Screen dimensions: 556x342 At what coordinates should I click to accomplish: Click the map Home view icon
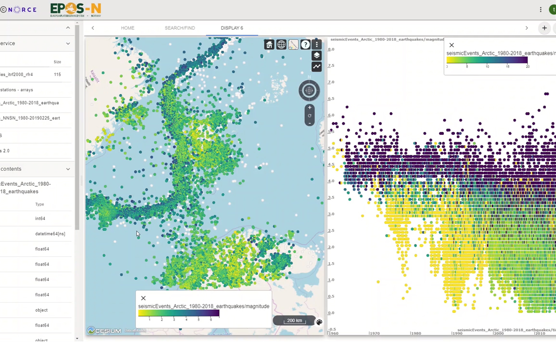pyautogui.click(x=269, y=45)
